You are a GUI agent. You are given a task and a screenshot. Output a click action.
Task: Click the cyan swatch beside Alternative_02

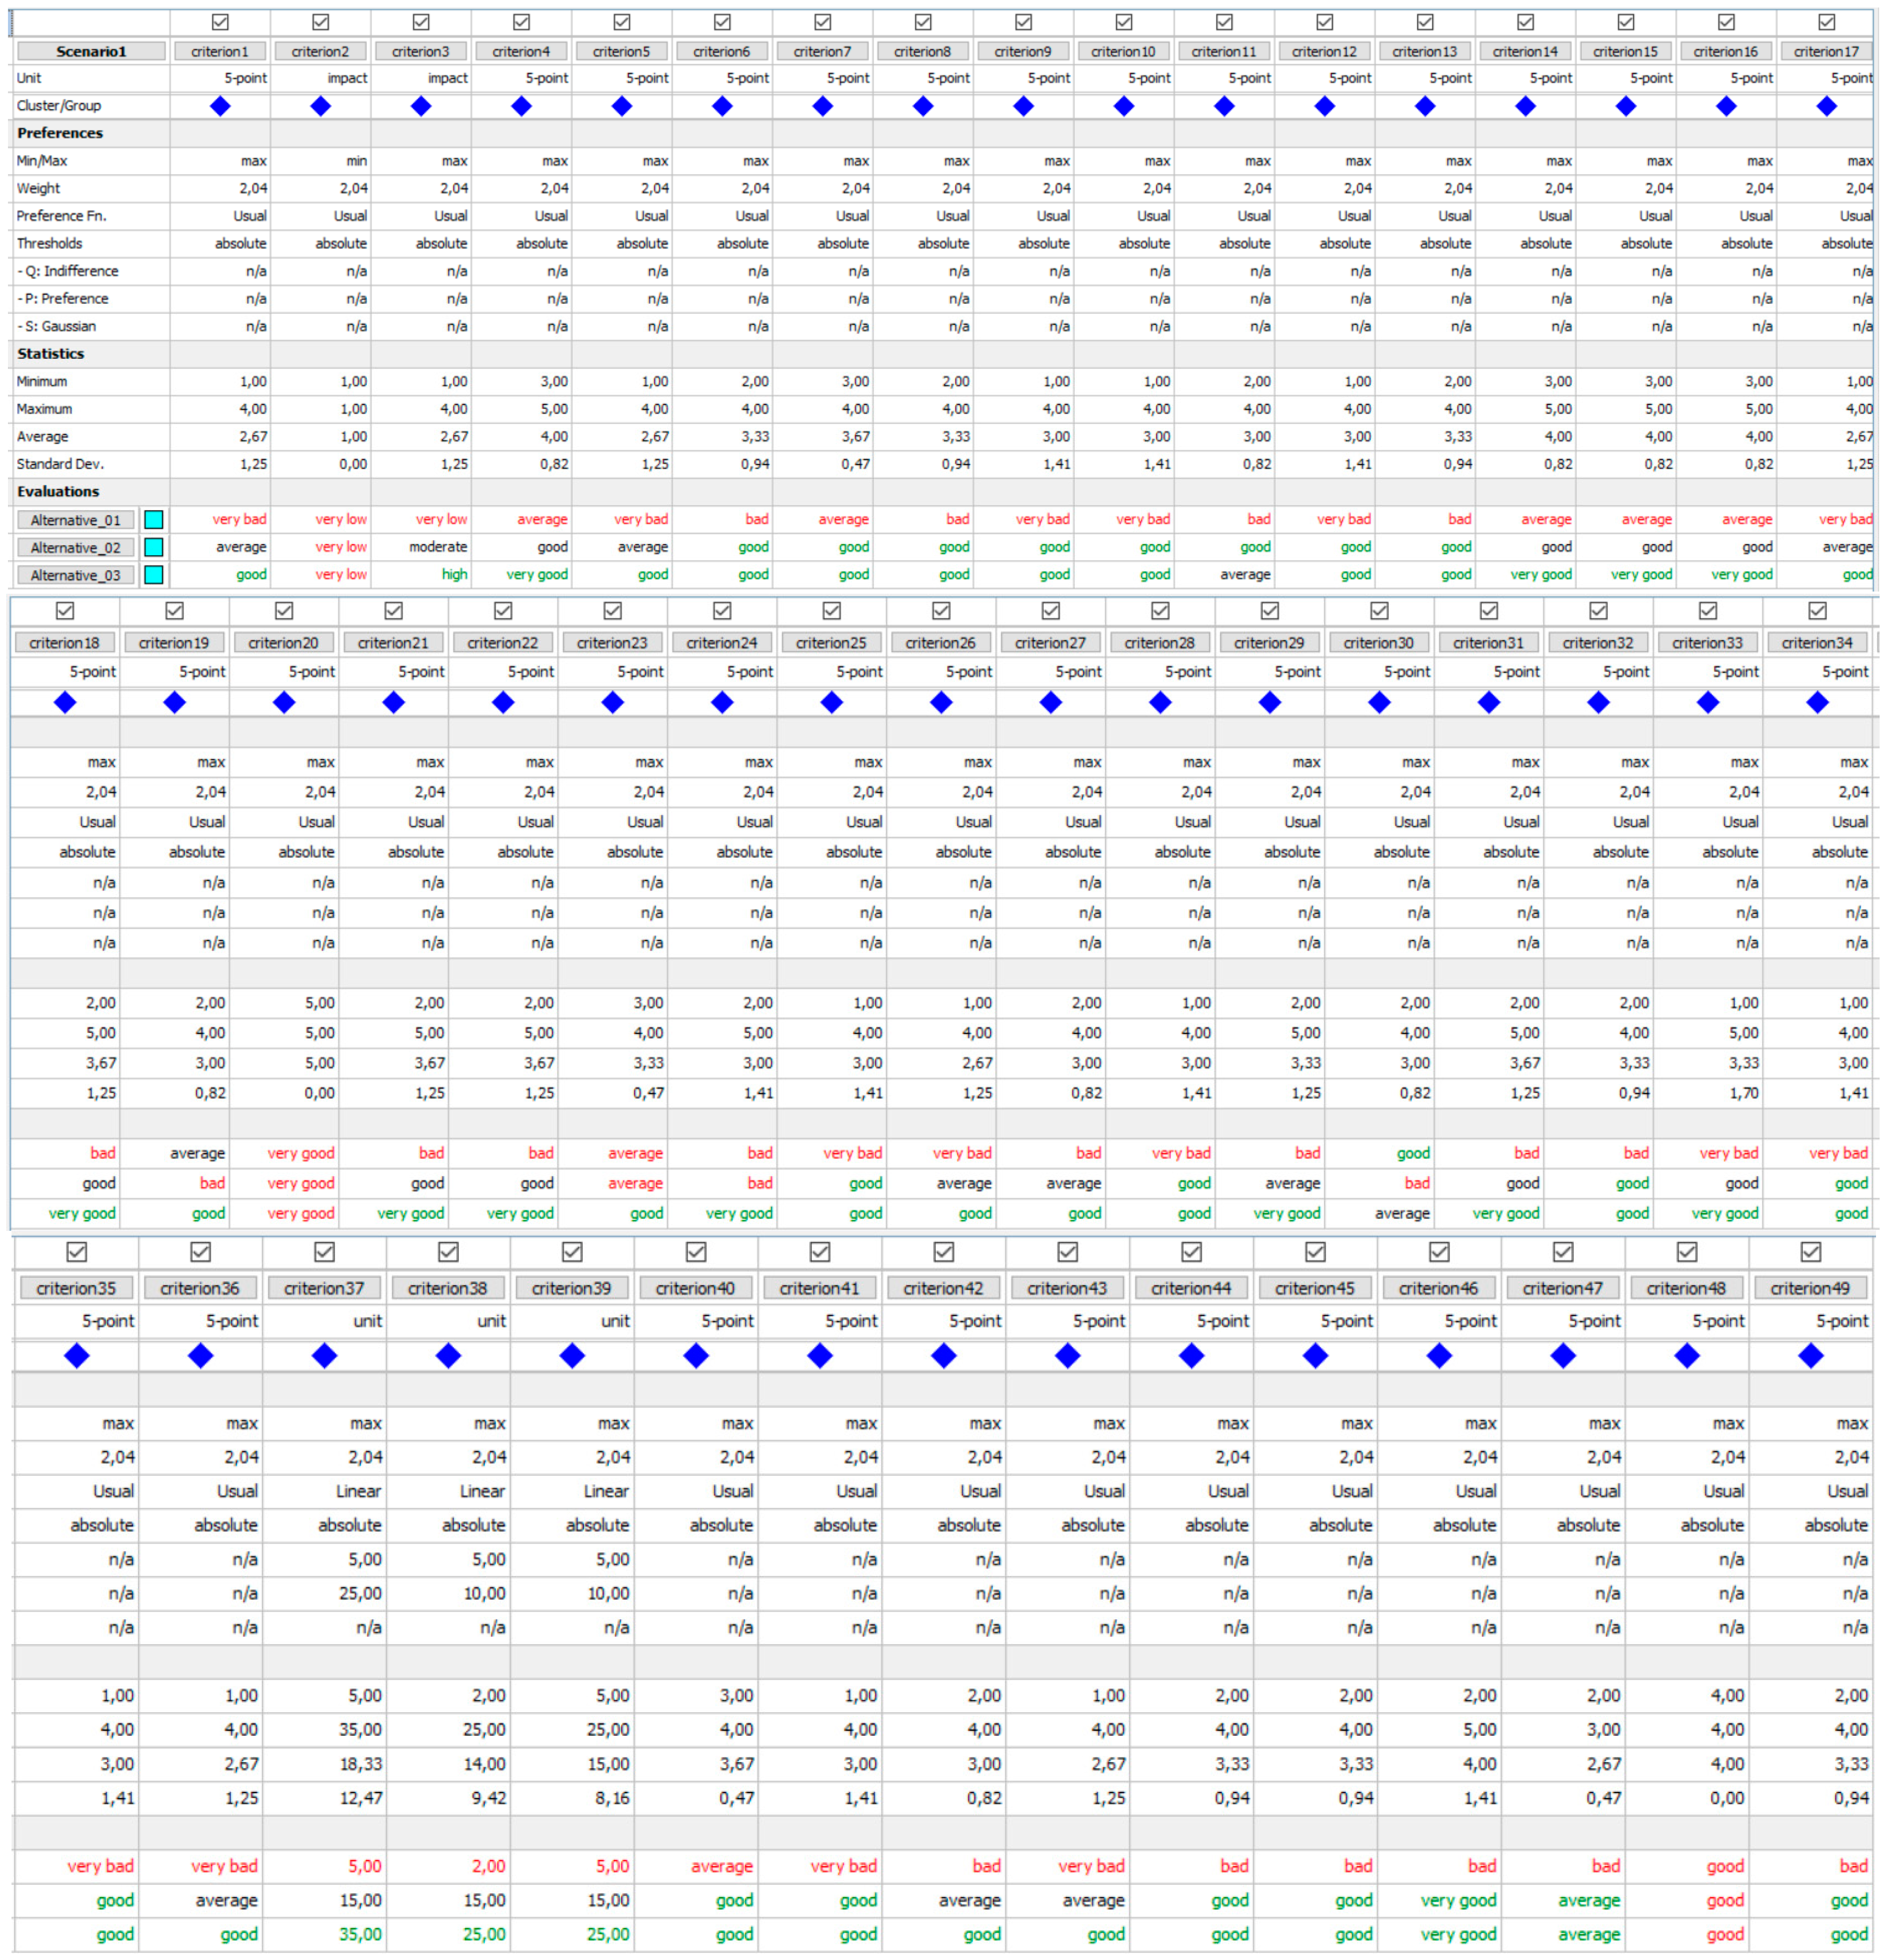coord(154,547)
